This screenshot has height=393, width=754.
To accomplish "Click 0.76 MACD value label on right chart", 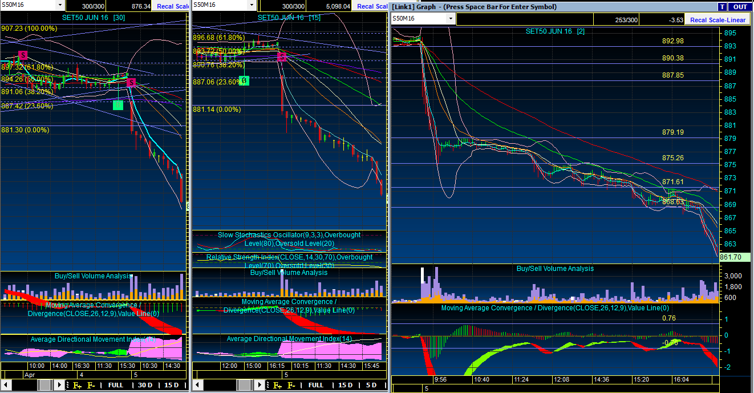I will coord(669,318).
